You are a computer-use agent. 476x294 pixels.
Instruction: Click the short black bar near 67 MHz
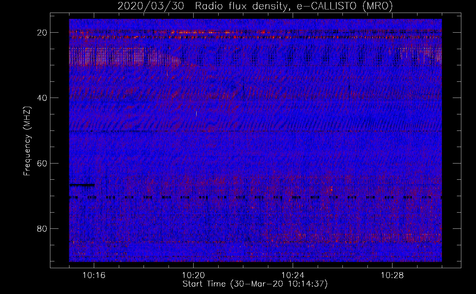(x=82, y=185)
